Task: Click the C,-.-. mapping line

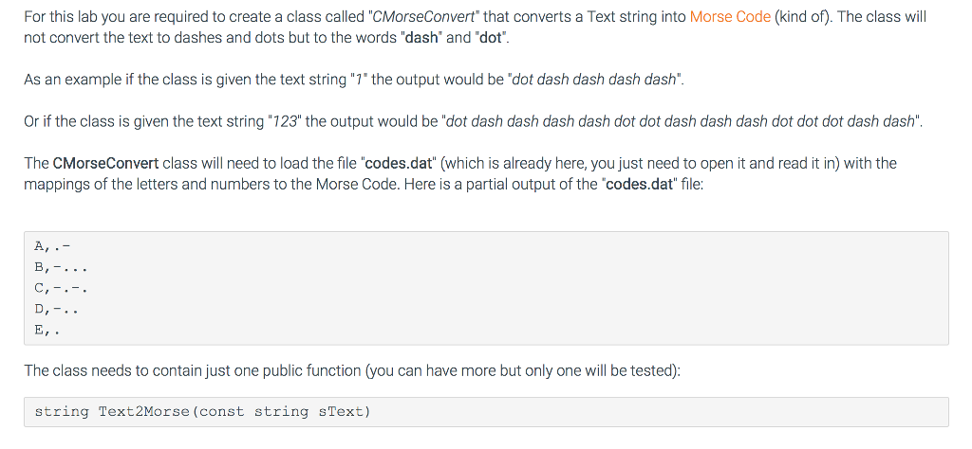Action: click(x=61, y=288)
